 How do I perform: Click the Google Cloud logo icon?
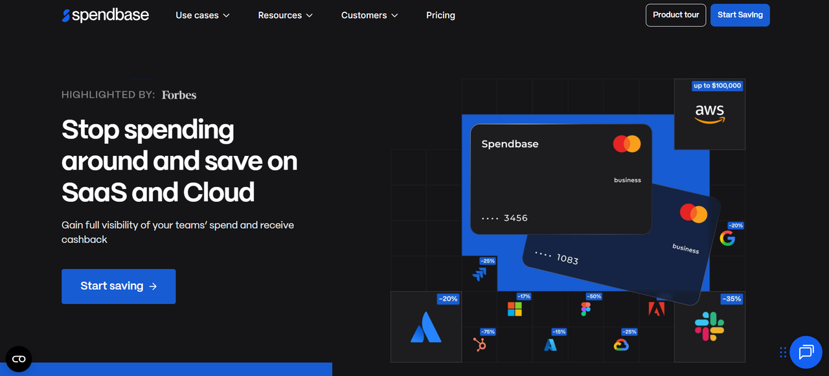pyautogui.click(x=621, y=345)
